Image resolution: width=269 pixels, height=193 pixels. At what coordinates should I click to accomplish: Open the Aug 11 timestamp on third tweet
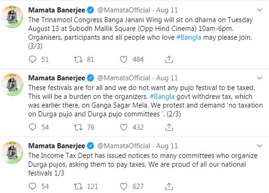pos(167,146)
